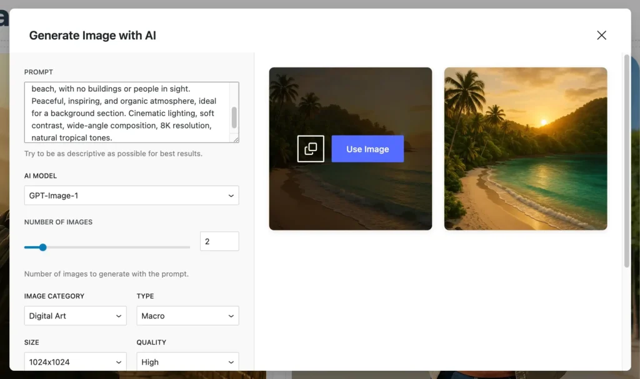Click the copy icon on the first image
The width and height of the screenshot is (640, 379).
[x=311, y=149]
